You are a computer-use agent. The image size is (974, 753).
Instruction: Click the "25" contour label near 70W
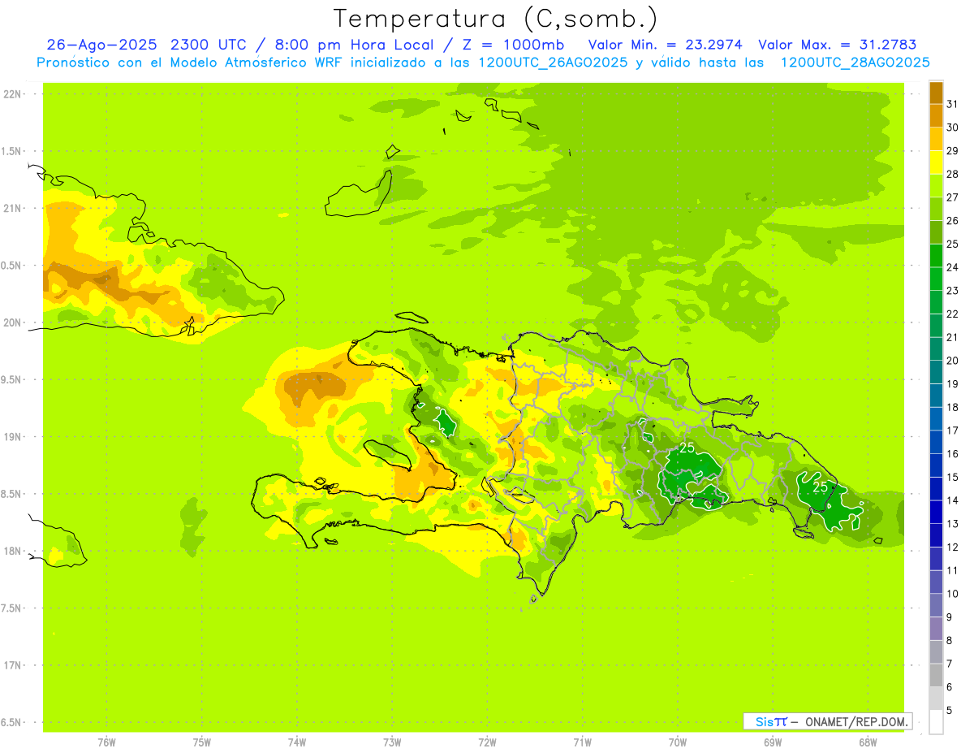point(687,448)
